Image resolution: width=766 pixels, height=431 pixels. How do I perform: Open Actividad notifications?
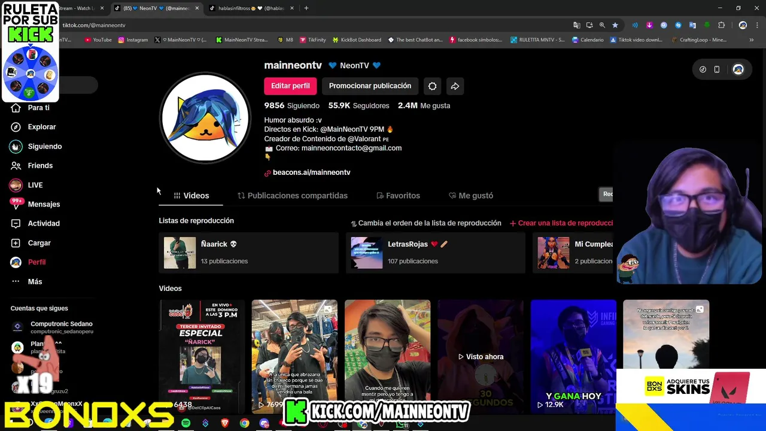[35, 223]
